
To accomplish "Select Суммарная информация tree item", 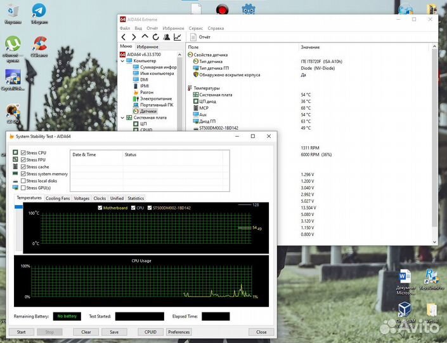I will 155,67.
